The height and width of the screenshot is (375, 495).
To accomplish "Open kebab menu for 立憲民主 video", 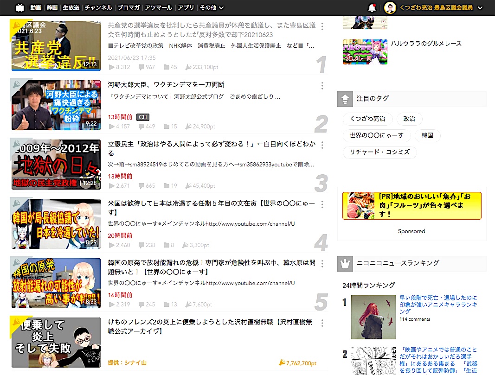I will (x=322, y=145).
